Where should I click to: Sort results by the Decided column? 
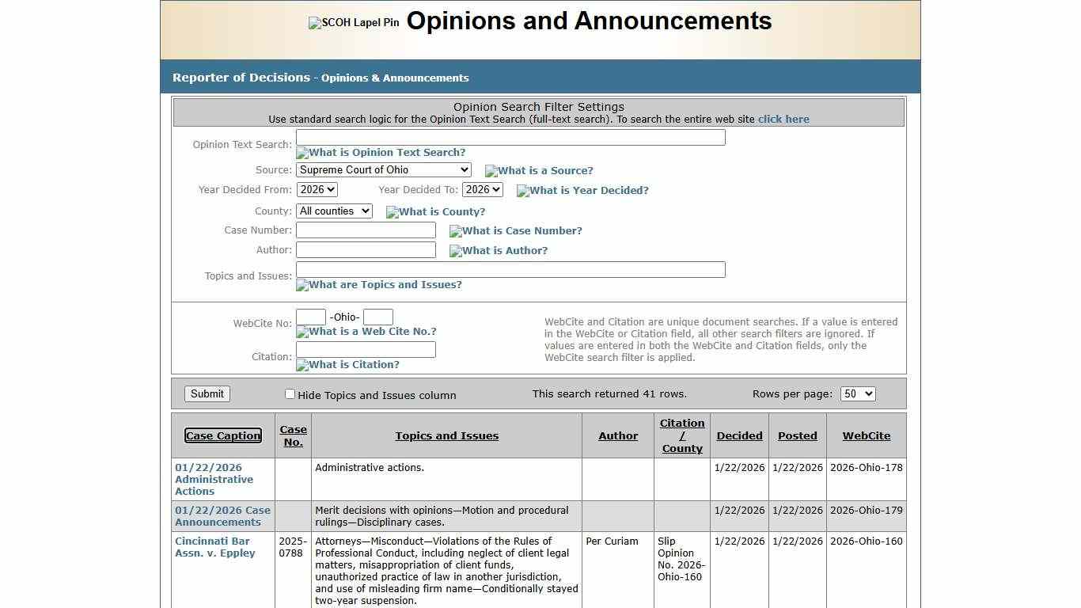[738, 435]
